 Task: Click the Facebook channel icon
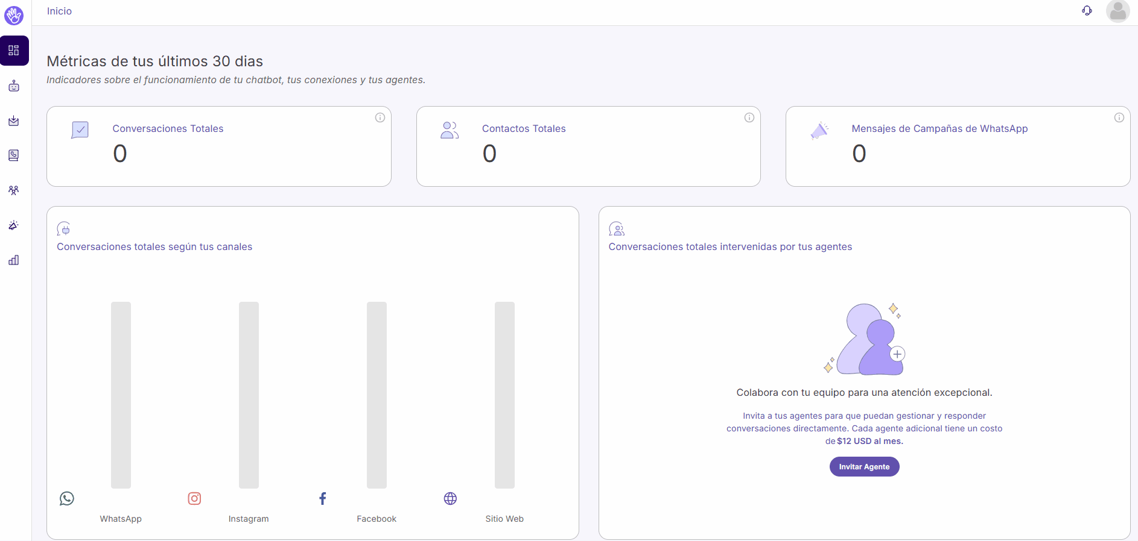coord(323,499)
